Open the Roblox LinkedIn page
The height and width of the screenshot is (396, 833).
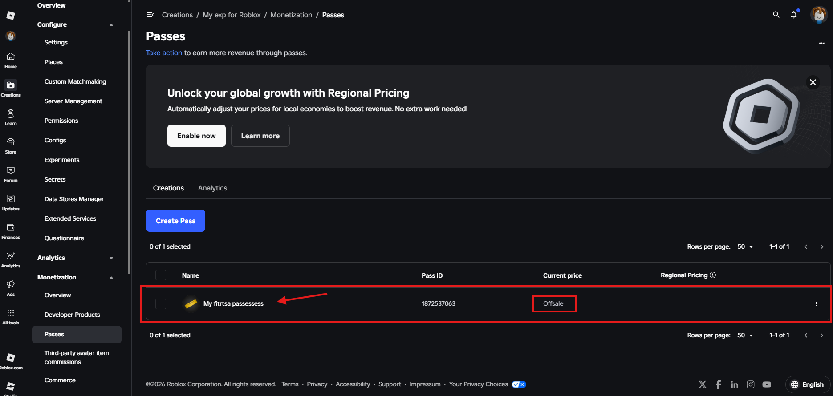point(735,384)
